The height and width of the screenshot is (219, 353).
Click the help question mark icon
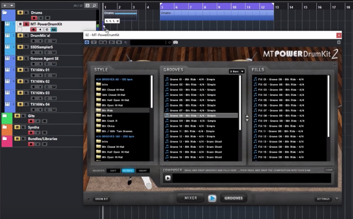click(x=337, y=199)
